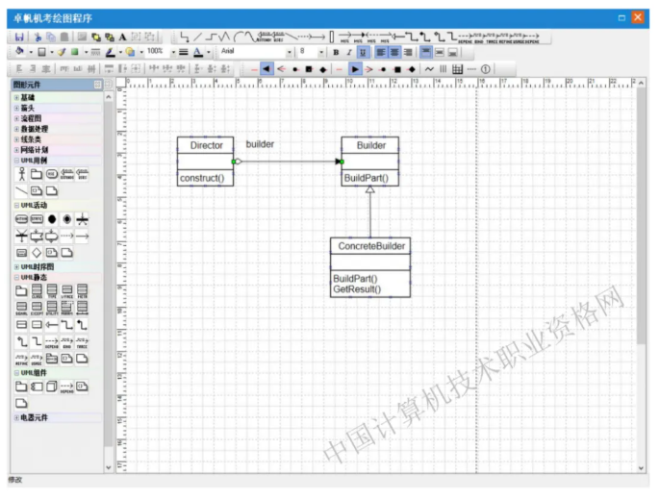This screenshot has height=499, width=660.
Task: Toggle Italic text formatting
Action: [x=349, y=52]
